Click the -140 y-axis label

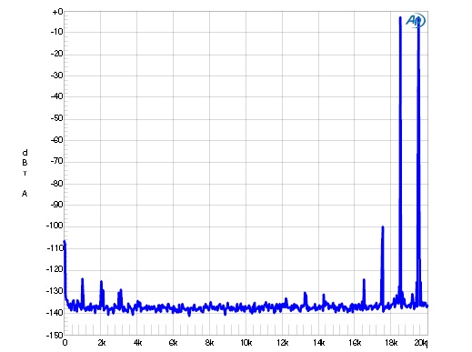[x=55, y=312]
